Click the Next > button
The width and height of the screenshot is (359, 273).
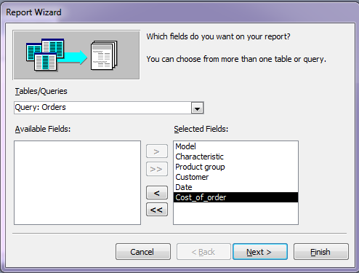[260, 252]
